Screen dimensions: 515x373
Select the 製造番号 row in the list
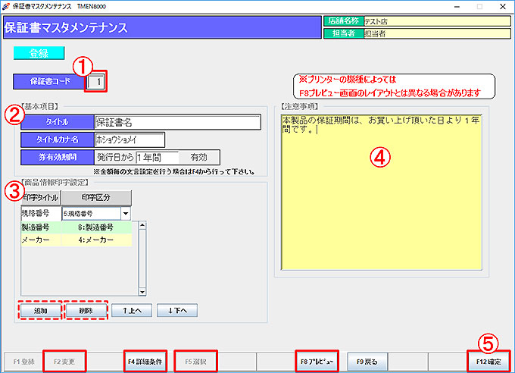76,227
